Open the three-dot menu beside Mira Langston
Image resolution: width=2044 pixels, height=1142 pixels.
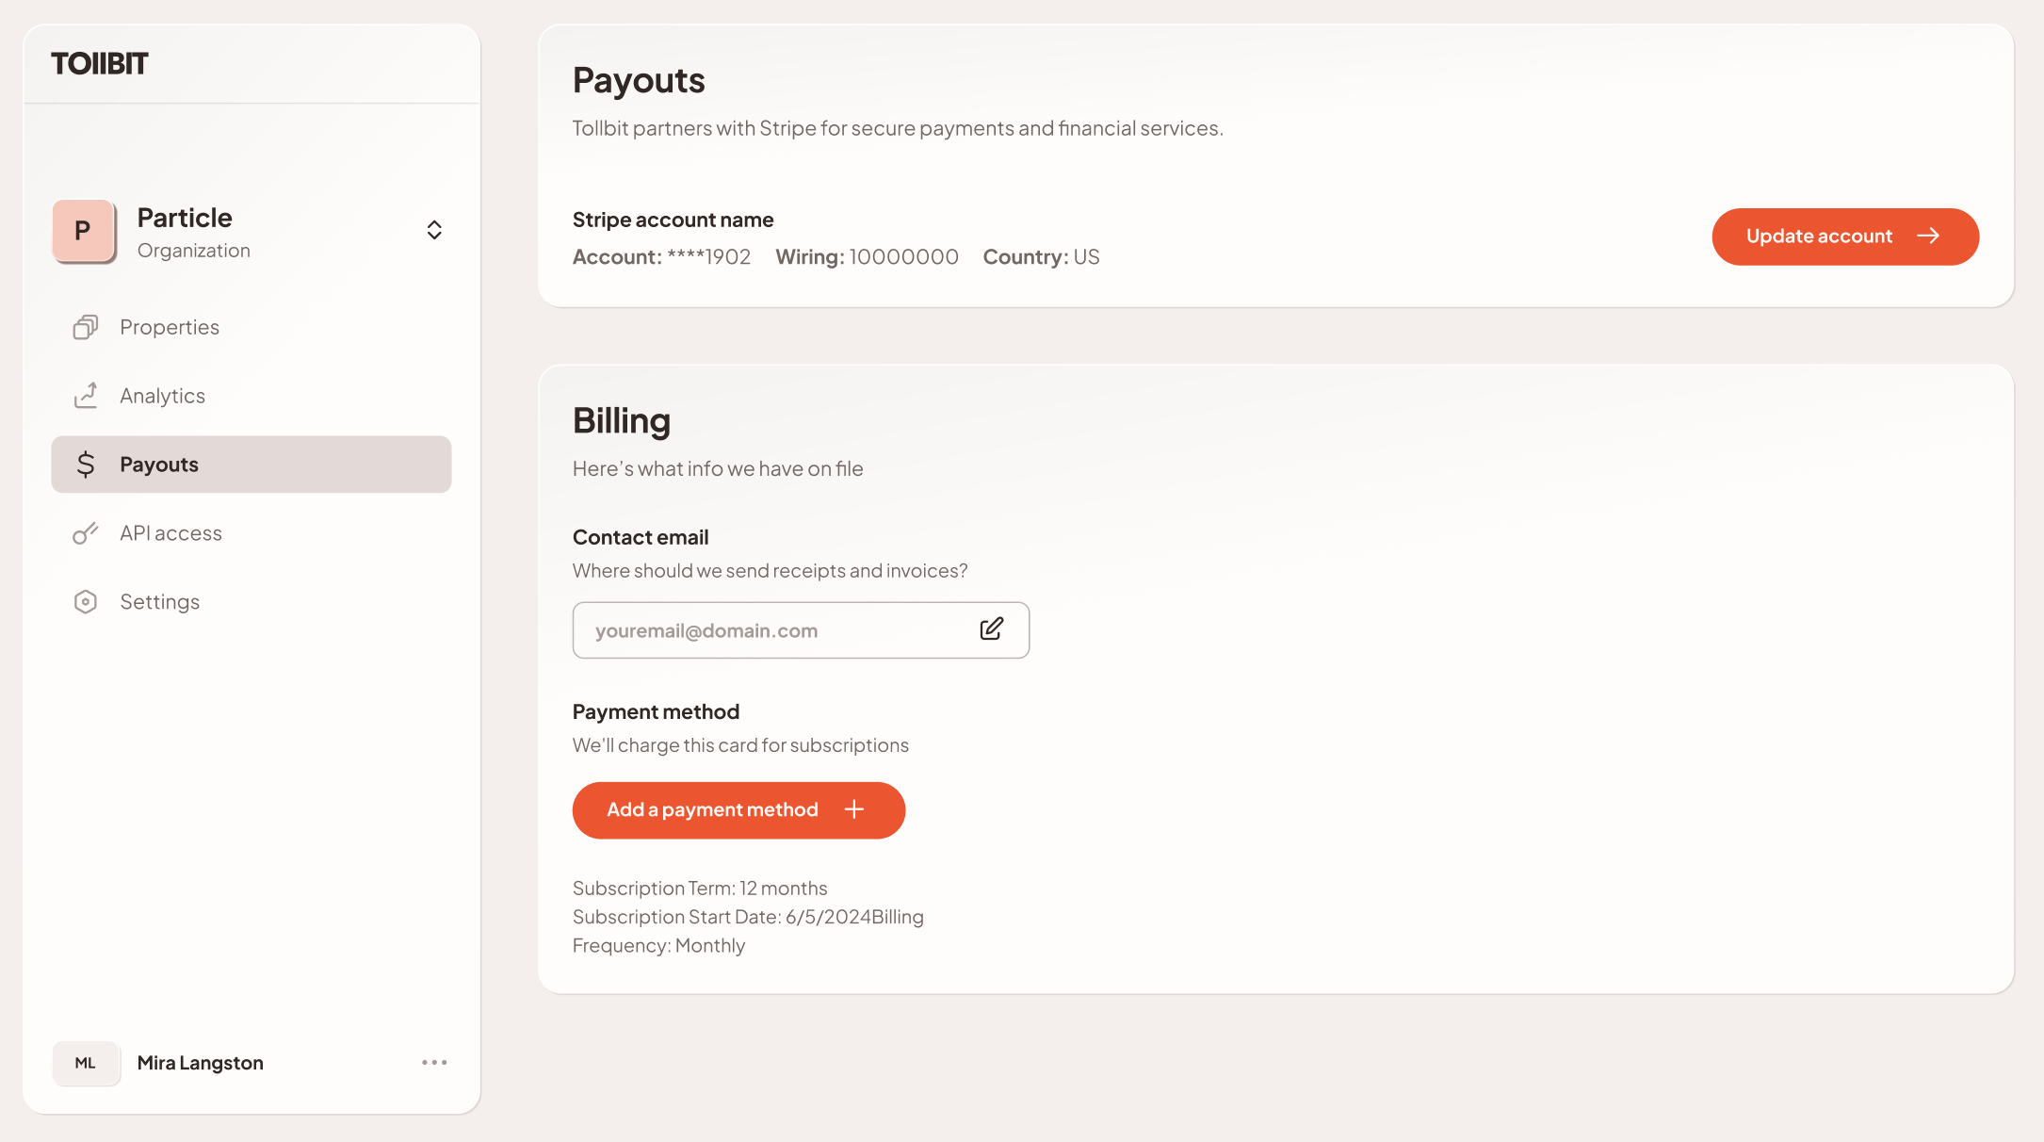click(x=434, y=1062)
